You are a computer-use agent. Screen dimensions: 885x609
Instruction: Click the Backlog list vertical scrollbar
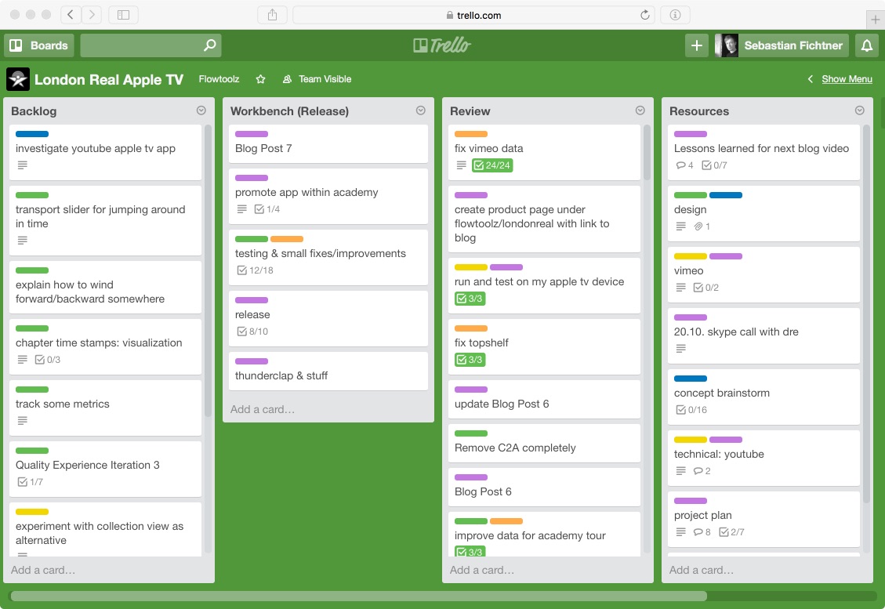click(208, 271)
